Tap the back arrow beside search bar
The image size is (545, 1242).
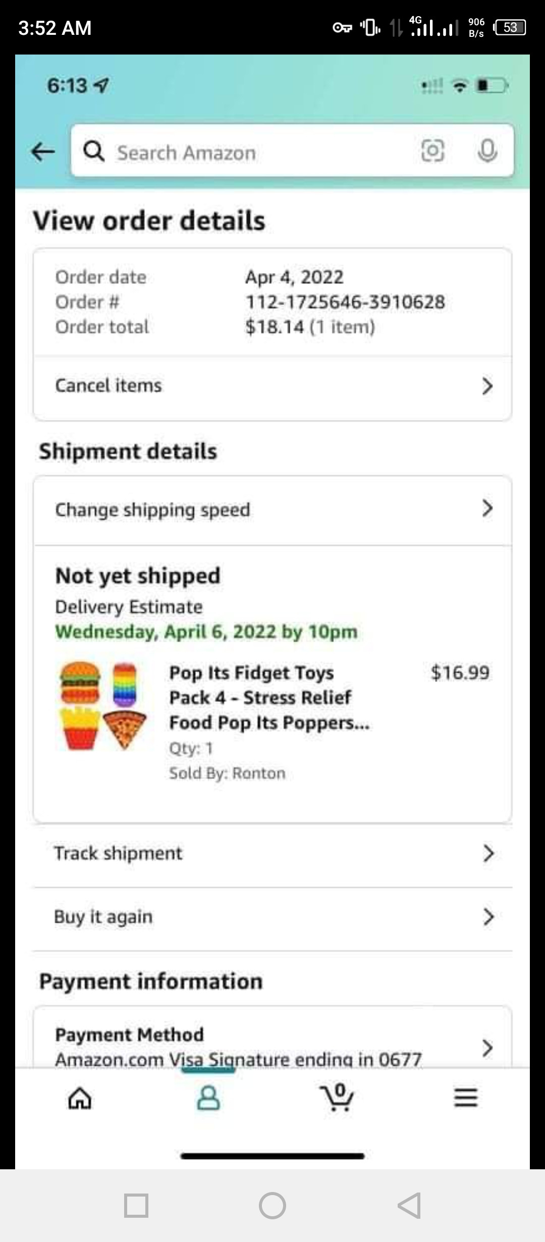tap(43, 151)
